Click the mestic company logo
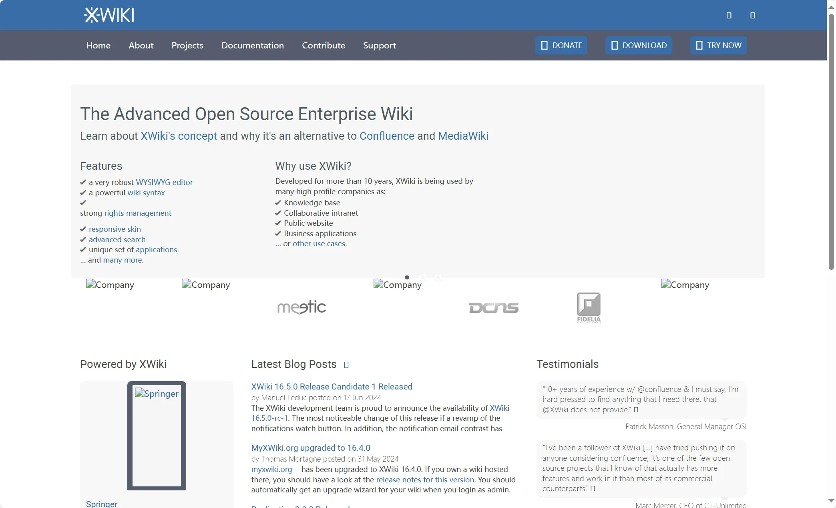Viewport: 836px width, 508px height. coord(301,307)
